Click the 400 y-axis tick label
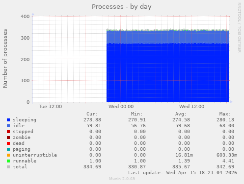244x184 pixels. (x=25, y=17)
